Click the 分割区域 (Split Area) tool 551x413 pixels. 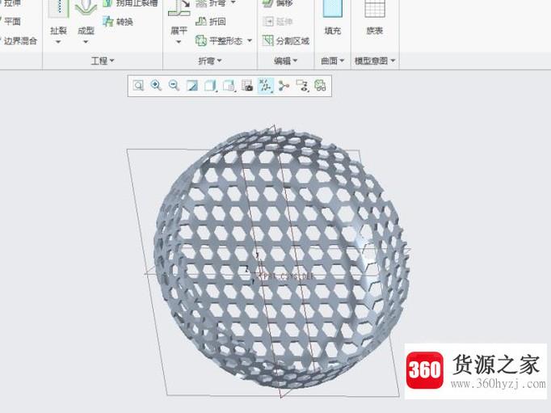coord(286,40)
